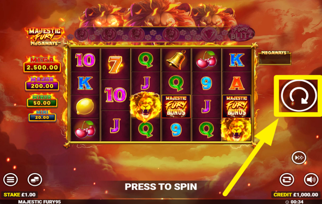Click the circular spin button
The width and height of the screenshot is (322, 204).
[x=298, y=96]
